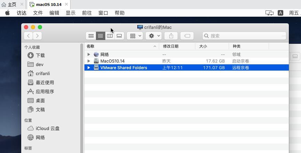
Task: Click the 搜索 search field
Action: pyautogui.click(x=244, y=36)
